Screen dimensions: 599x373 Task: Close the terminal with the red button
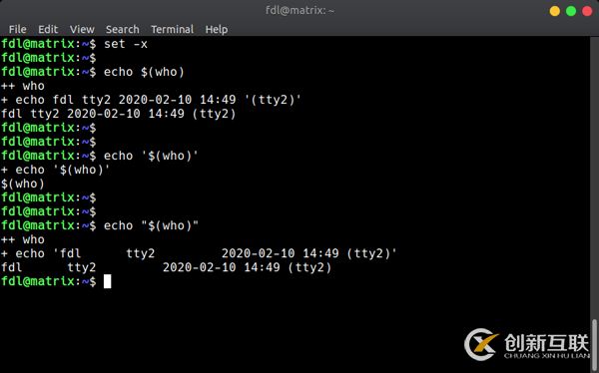pos(587,11)
